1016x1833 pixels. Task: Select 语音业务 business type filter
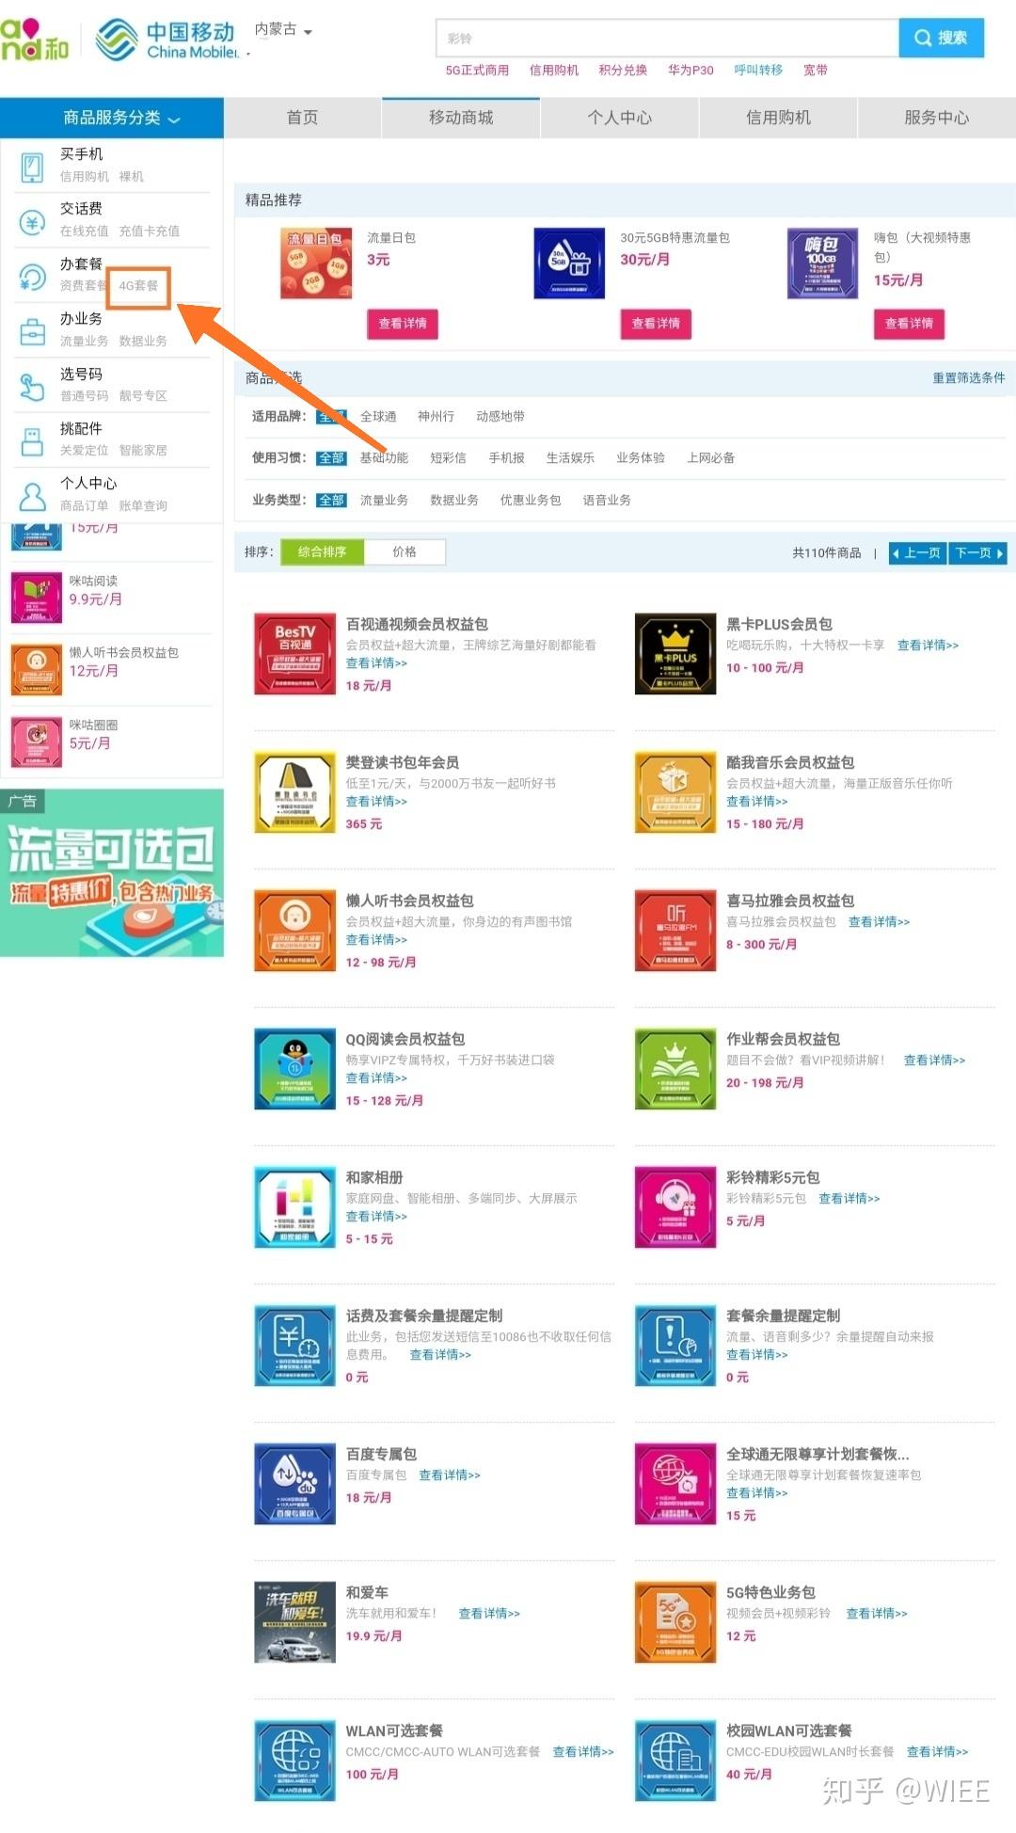pyautogui.click(x=607, y=501)
